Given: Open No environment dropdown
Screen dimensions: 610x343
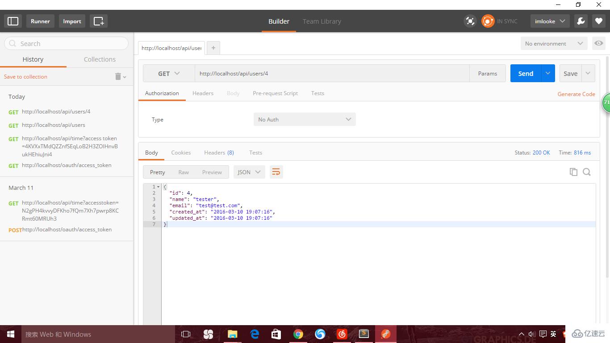Looking at the screenshot, I should pos(554,43).
